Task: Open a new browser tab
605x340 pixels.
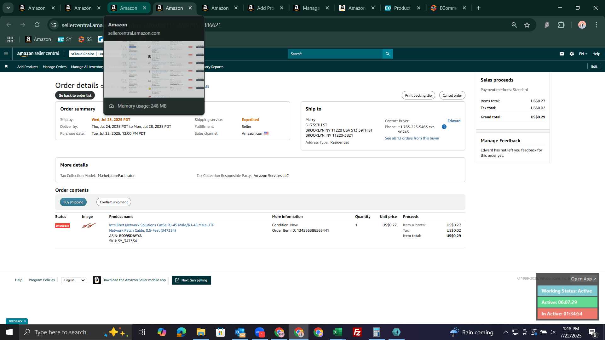Action: point(479,8)
